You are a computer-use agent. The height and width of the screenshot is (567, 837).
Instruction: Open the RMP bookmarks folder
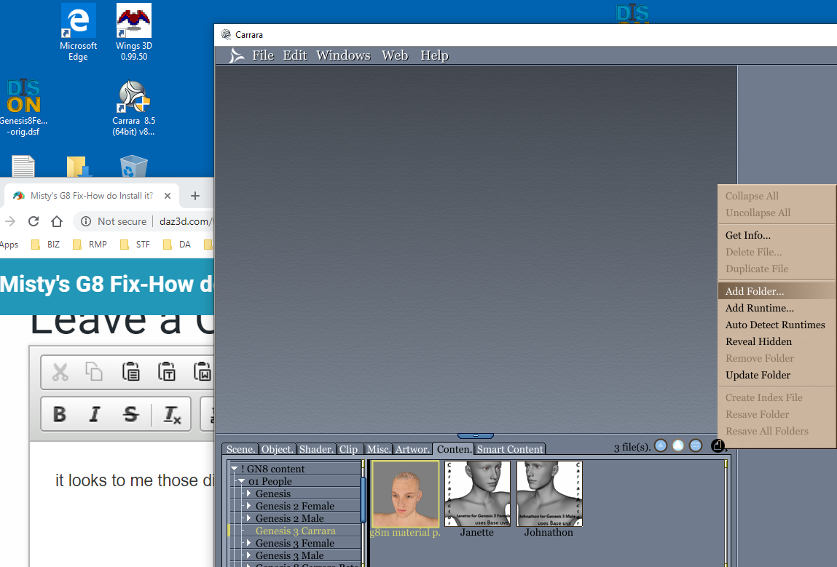tap(90, 245)
